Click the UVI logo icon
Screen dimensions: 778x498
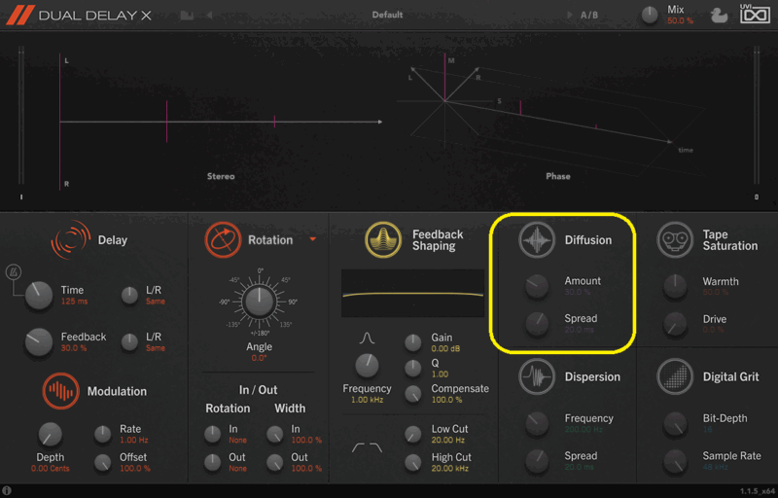[755, 14]
